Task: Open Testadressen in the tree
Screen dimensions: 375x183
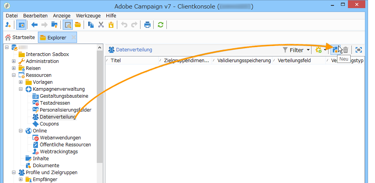Action: (x=55, y=103)
